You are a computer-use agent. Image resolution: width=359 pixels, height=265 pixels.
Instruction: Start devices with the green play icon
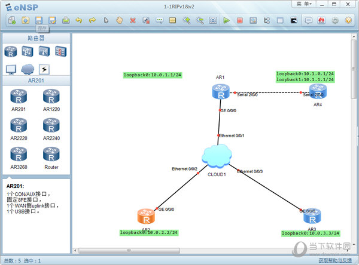pyautogui.click(x=226, y=20)
